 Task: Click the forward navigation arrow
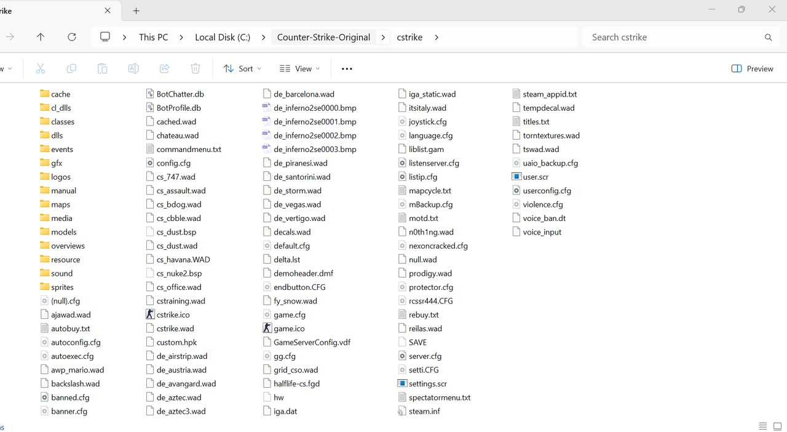10,37
